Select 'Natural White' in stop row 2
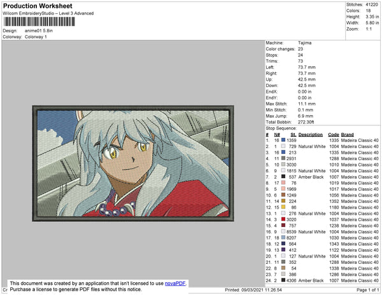Viewport: 382px width, 295px height. 312,146
